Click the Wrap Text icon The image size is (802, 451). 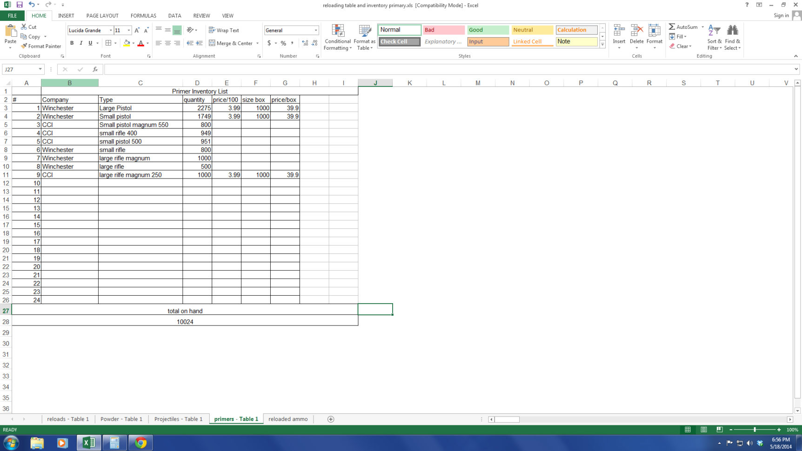(x=224, y=30)
